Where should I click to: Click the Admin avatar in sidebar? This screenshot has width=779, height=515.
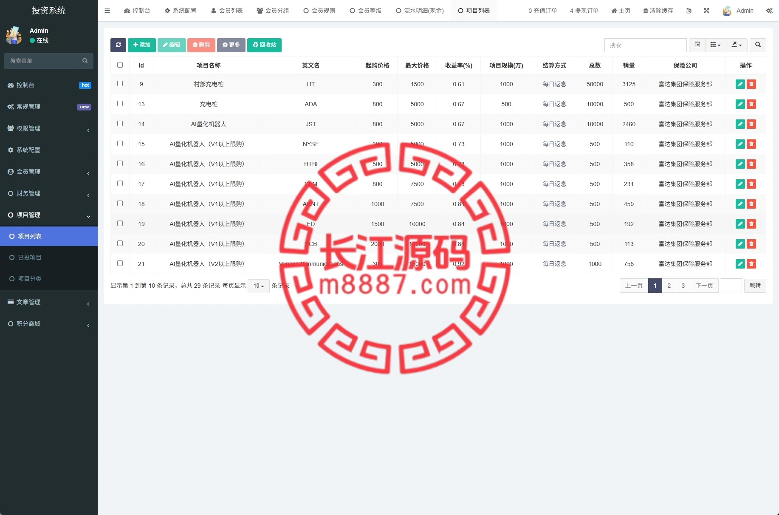pos(14,35)
